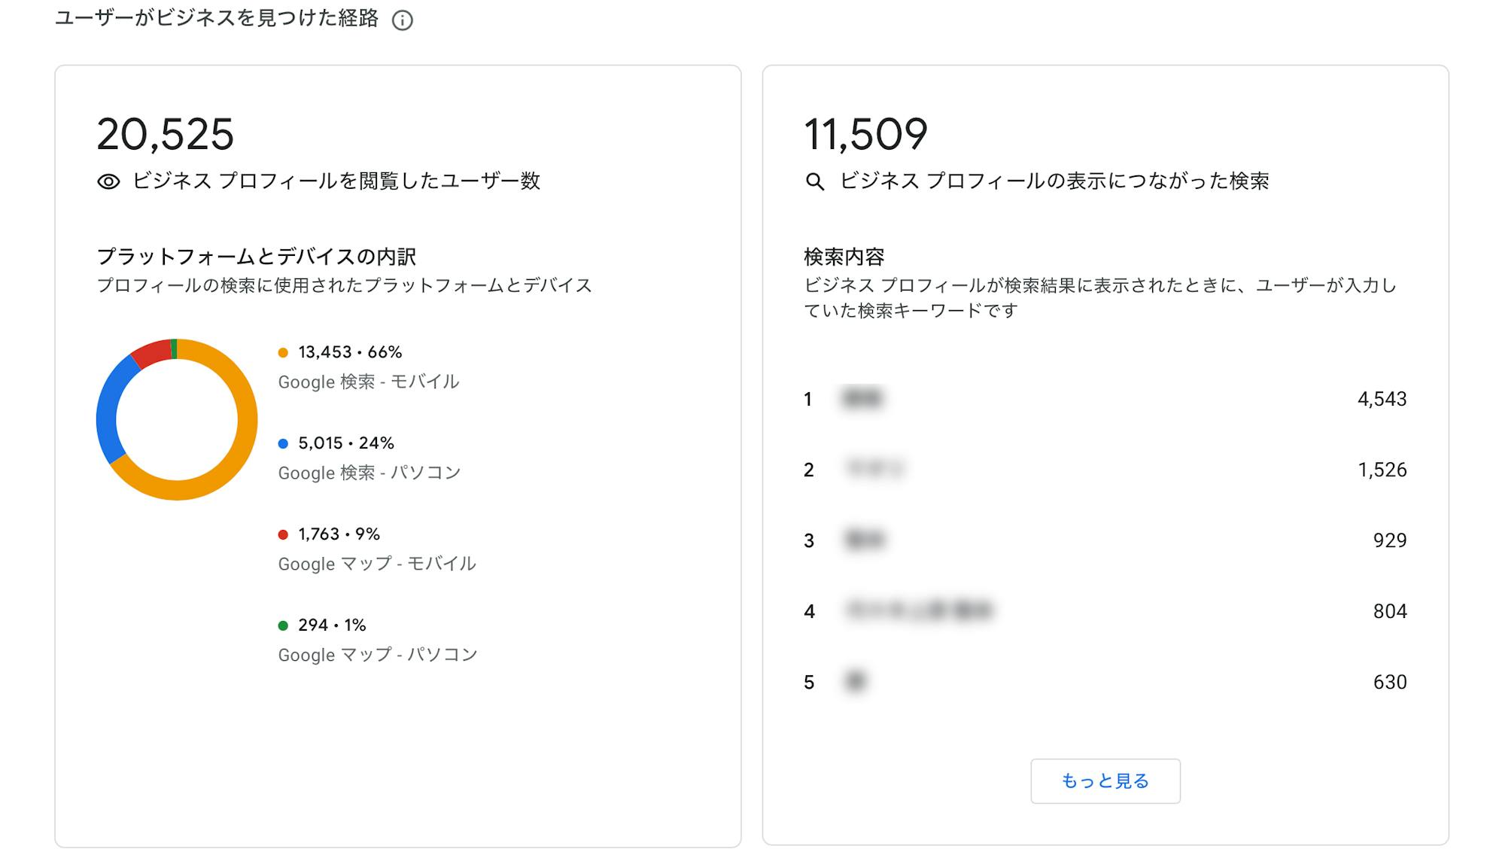
Task: Click the info icon beside ユーザーがビジネスを見つけた経路
Action: (x=403, y=20)
